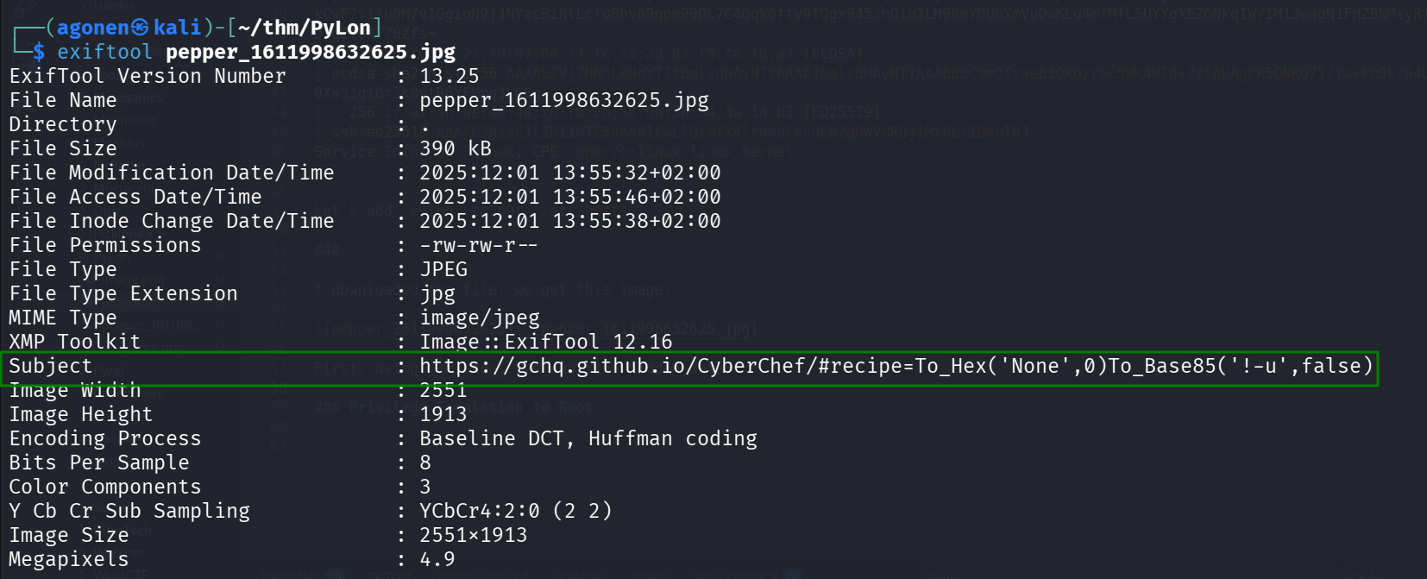
Task: Click the Image Height value 1913
Action: click(x=443, y=414)
